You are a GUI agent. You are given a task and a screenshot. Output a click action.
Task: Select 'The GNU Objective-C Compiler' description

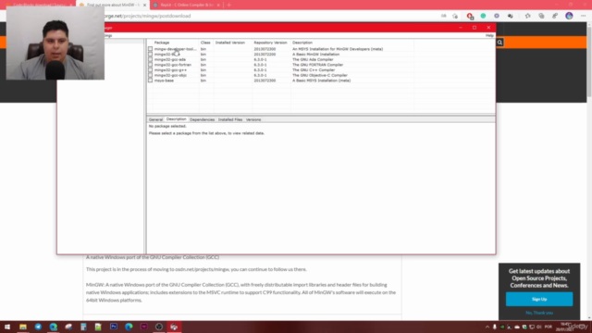[x=319, y=76]
